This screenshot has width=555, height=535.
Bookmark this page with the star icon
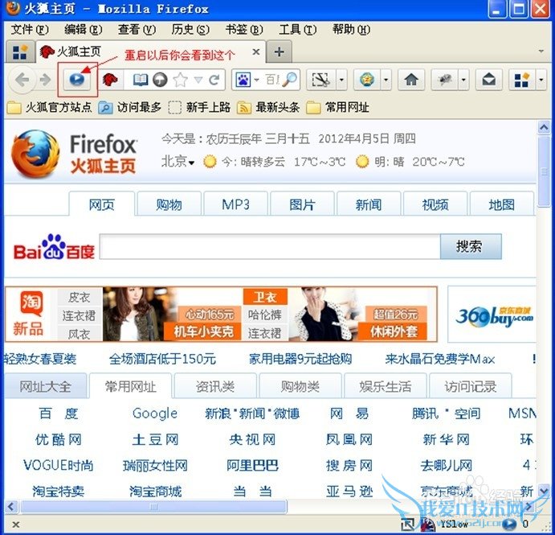tap(180, 80)
